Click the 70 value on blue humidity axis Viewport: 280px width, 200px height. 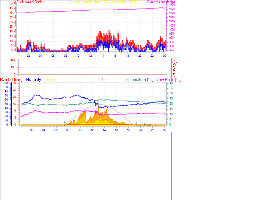(x=6, y=95)
